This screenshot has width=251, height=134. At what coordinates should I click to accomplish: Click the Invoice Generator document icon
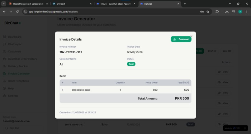pos(4,74)
